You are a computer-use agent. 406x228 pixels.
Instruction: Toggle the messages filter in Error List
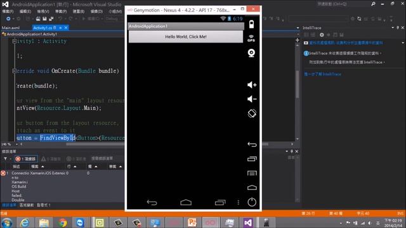[76, 159]
